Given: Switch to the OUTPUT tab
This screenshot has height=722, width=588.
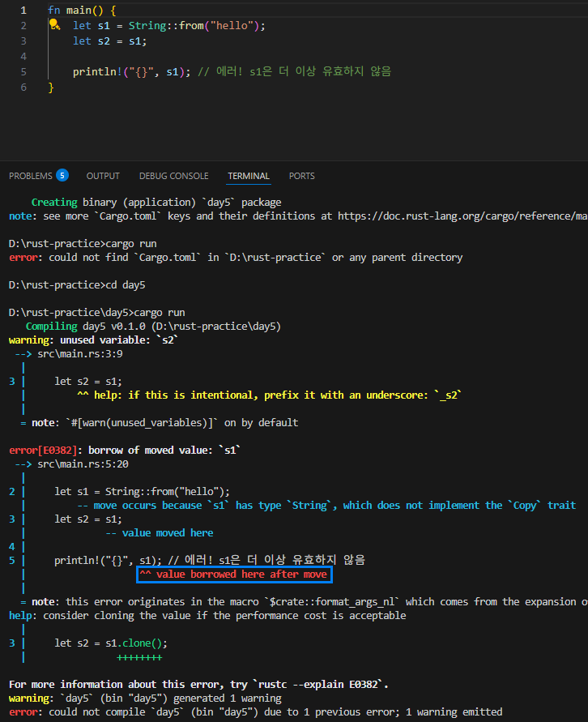Looking at the screenshot, I should 103,176.
